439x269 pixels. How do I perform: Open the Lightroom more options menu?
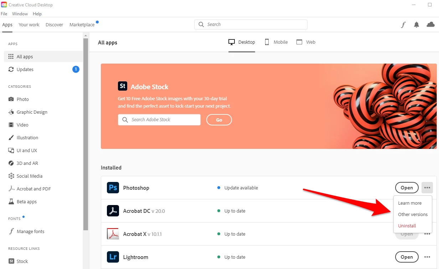(x=427, y=257)
